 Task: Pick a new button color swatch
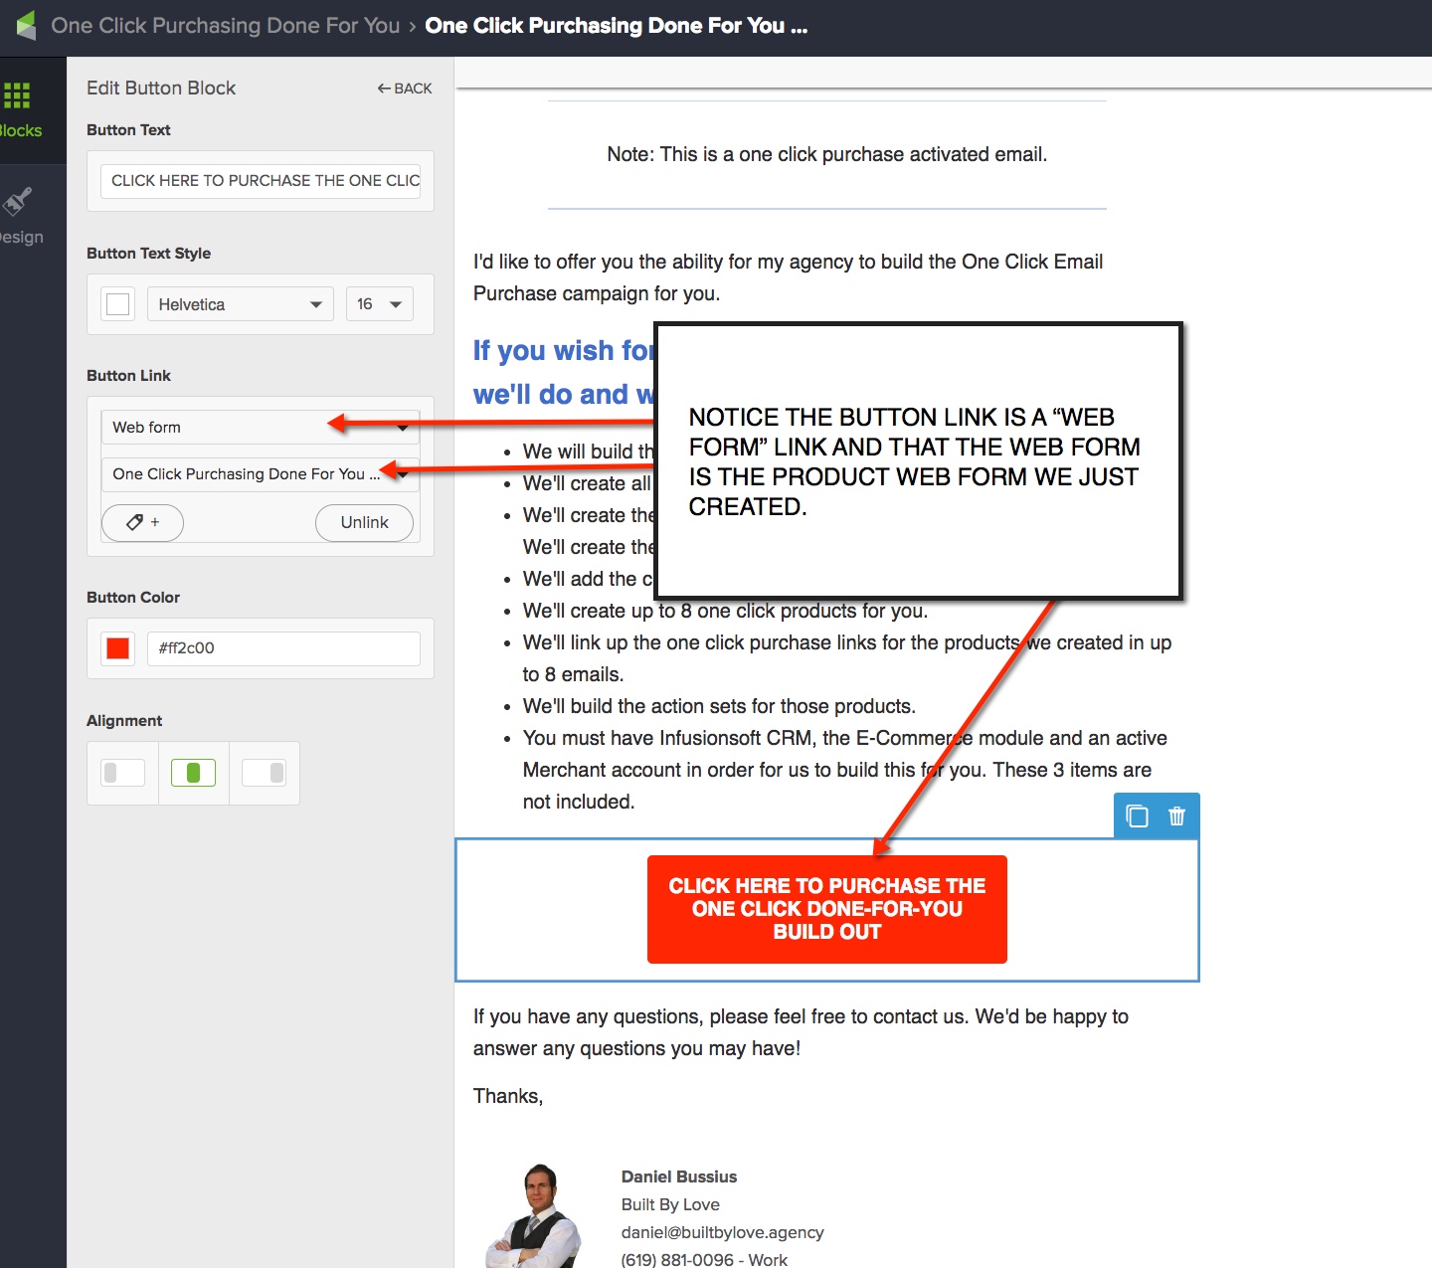pos(116,647)
